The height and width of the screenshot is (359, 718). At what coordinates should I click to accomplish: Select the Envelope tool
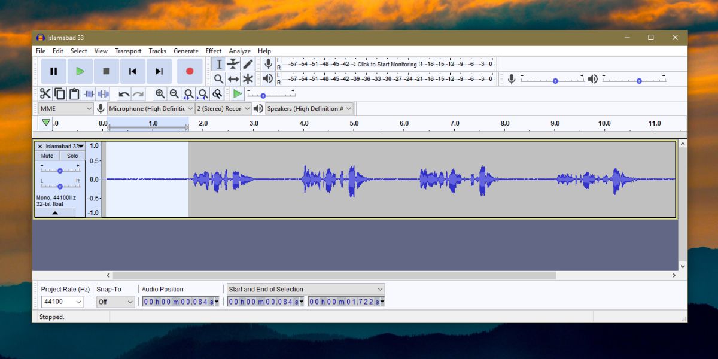coord(233,63)
